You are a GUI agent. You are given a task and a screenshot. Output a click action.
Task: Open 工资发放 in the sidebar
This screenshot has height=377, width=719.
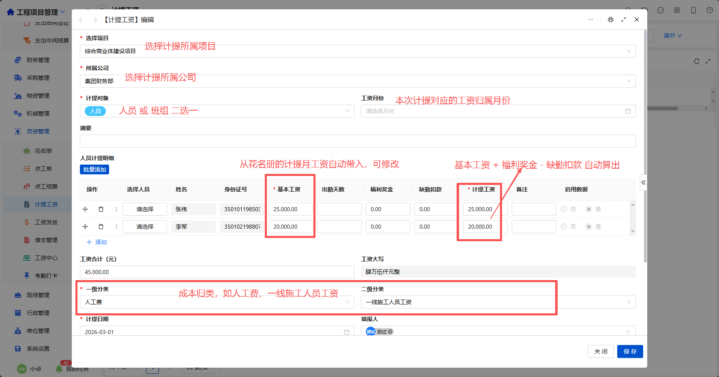tap(46, 222)
